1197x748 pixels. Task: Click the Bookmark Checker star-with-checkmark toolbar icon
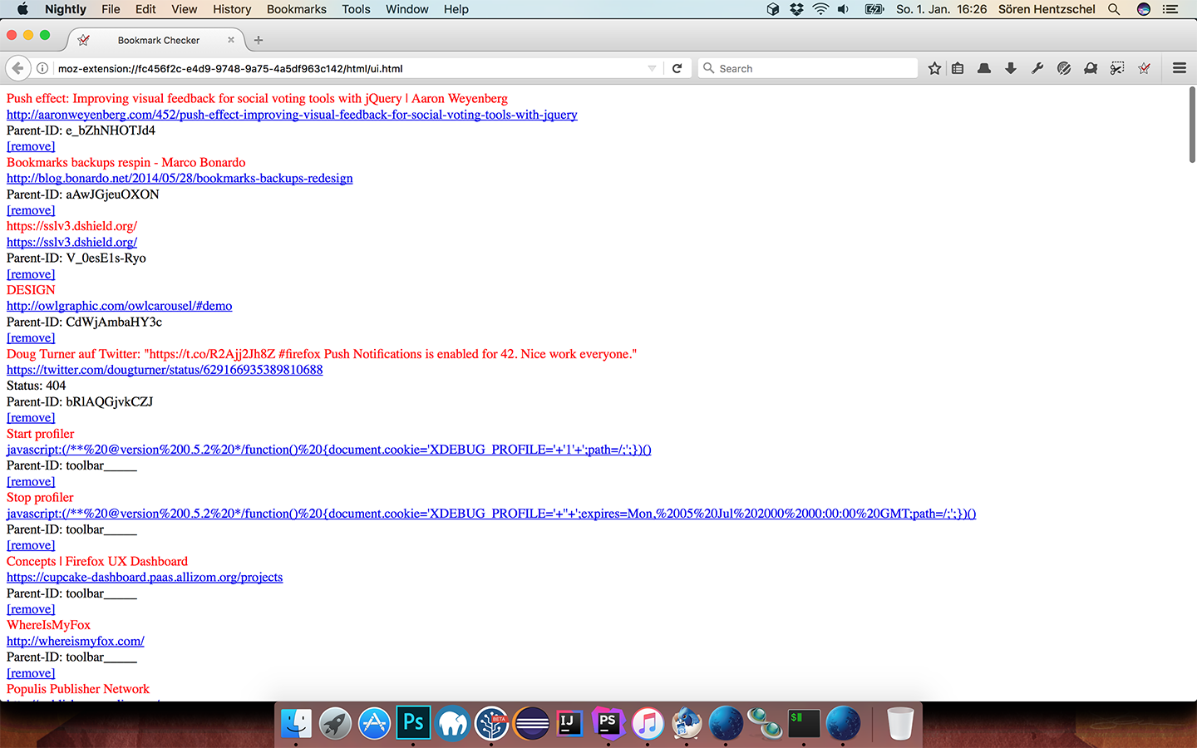[1145, 68]
